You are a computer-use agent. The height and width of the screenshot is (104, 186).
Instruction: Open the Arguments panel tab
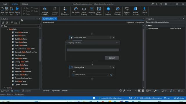pyautogui.click(x=56, y=91)
